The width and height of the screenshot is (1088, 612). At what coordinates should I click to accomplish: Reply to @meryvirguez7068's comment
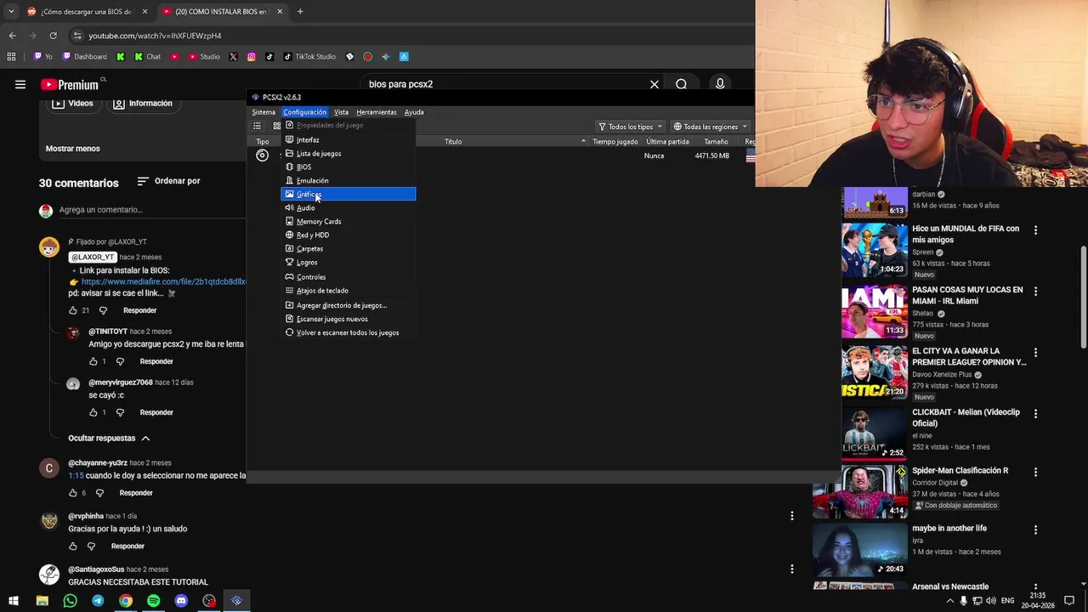(x=156, y=412)
